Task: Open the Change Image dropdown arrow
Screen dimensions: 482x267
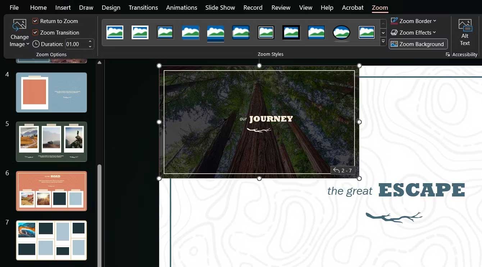Action: click(x=28, y=44)
